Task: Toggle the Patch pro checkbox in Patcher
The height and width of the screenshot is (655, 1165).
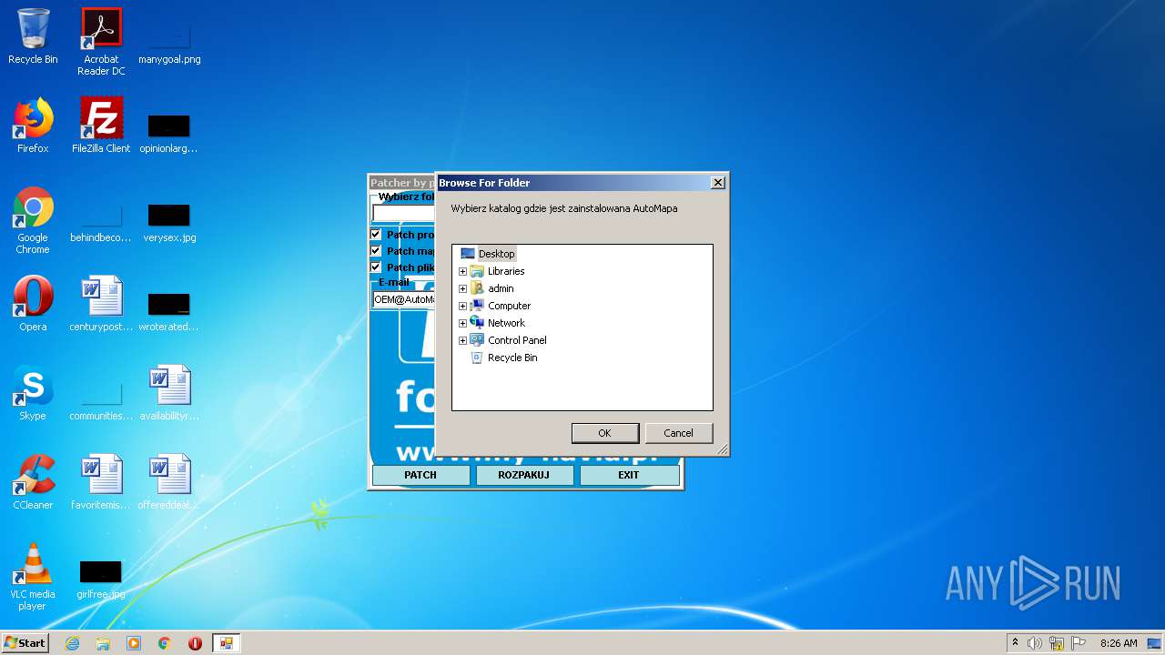Action: [x=376, y=234]
